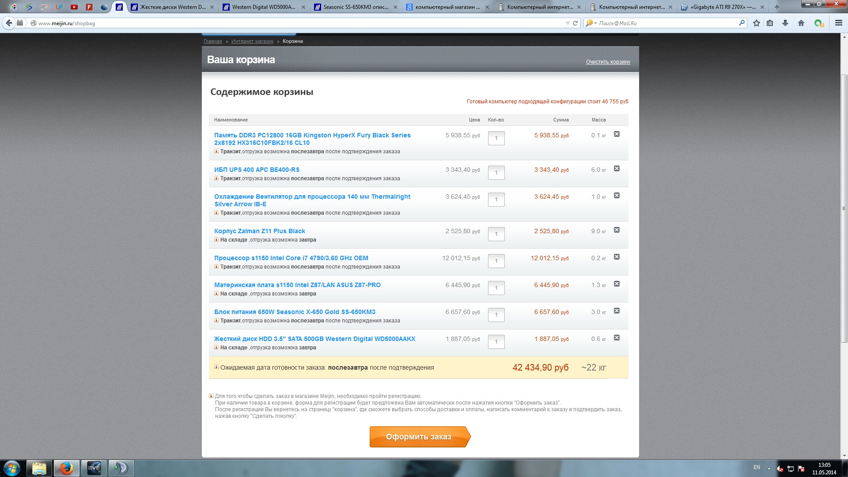
Task: Click the total price 42 434,90 руб
Action: click(540, 367)
